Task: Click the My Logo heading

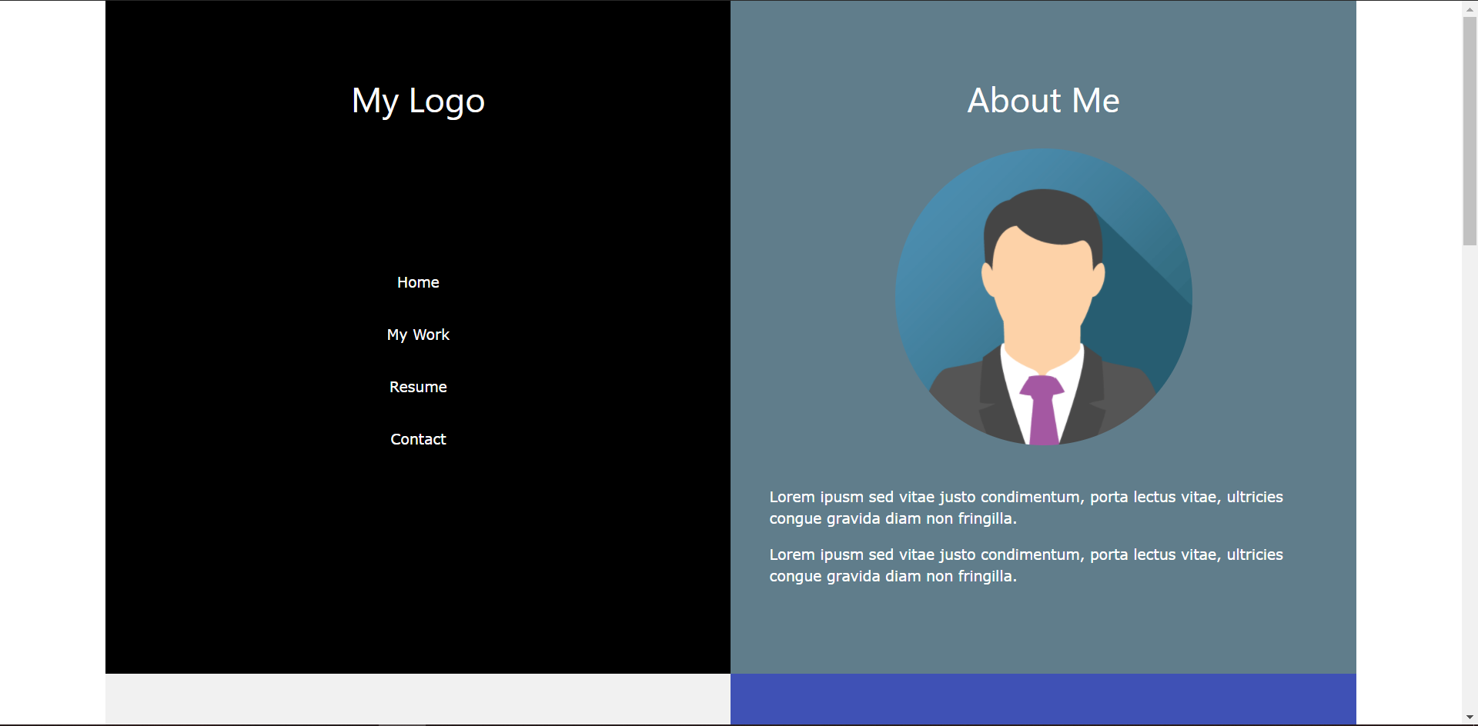Action: point(418,101)
